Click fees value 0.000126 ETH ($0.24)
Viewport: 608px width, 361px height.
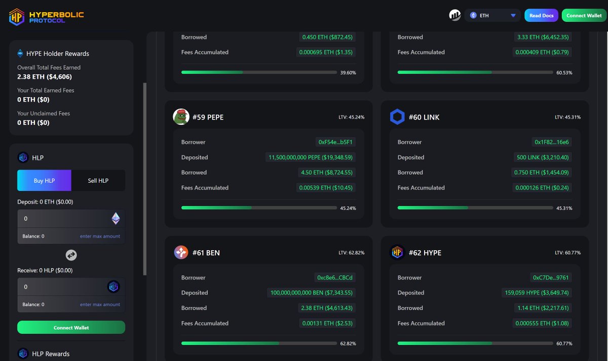(x=542, y=188)
